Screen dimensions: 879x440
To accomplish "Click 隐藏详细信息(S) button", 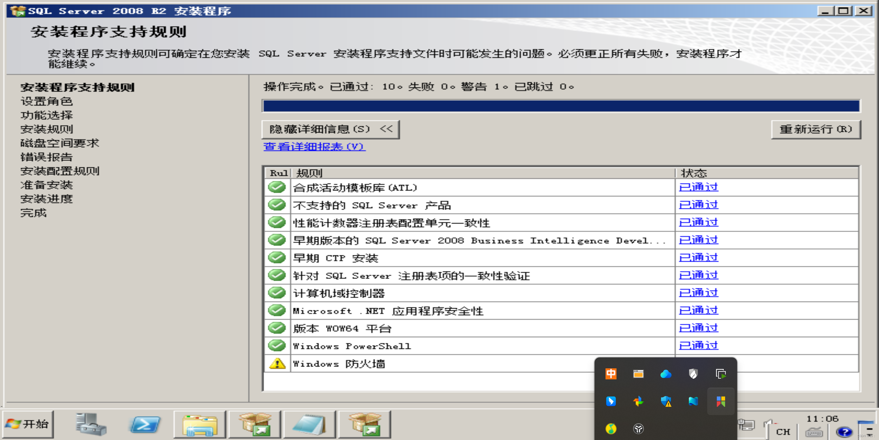I will pyautogui.click(x=331, y=129).
